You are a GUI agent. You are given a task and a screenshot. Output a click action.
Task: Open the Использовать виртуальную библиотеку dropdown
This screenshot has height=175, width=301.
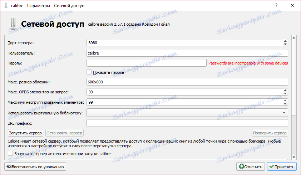pos(187,113)
